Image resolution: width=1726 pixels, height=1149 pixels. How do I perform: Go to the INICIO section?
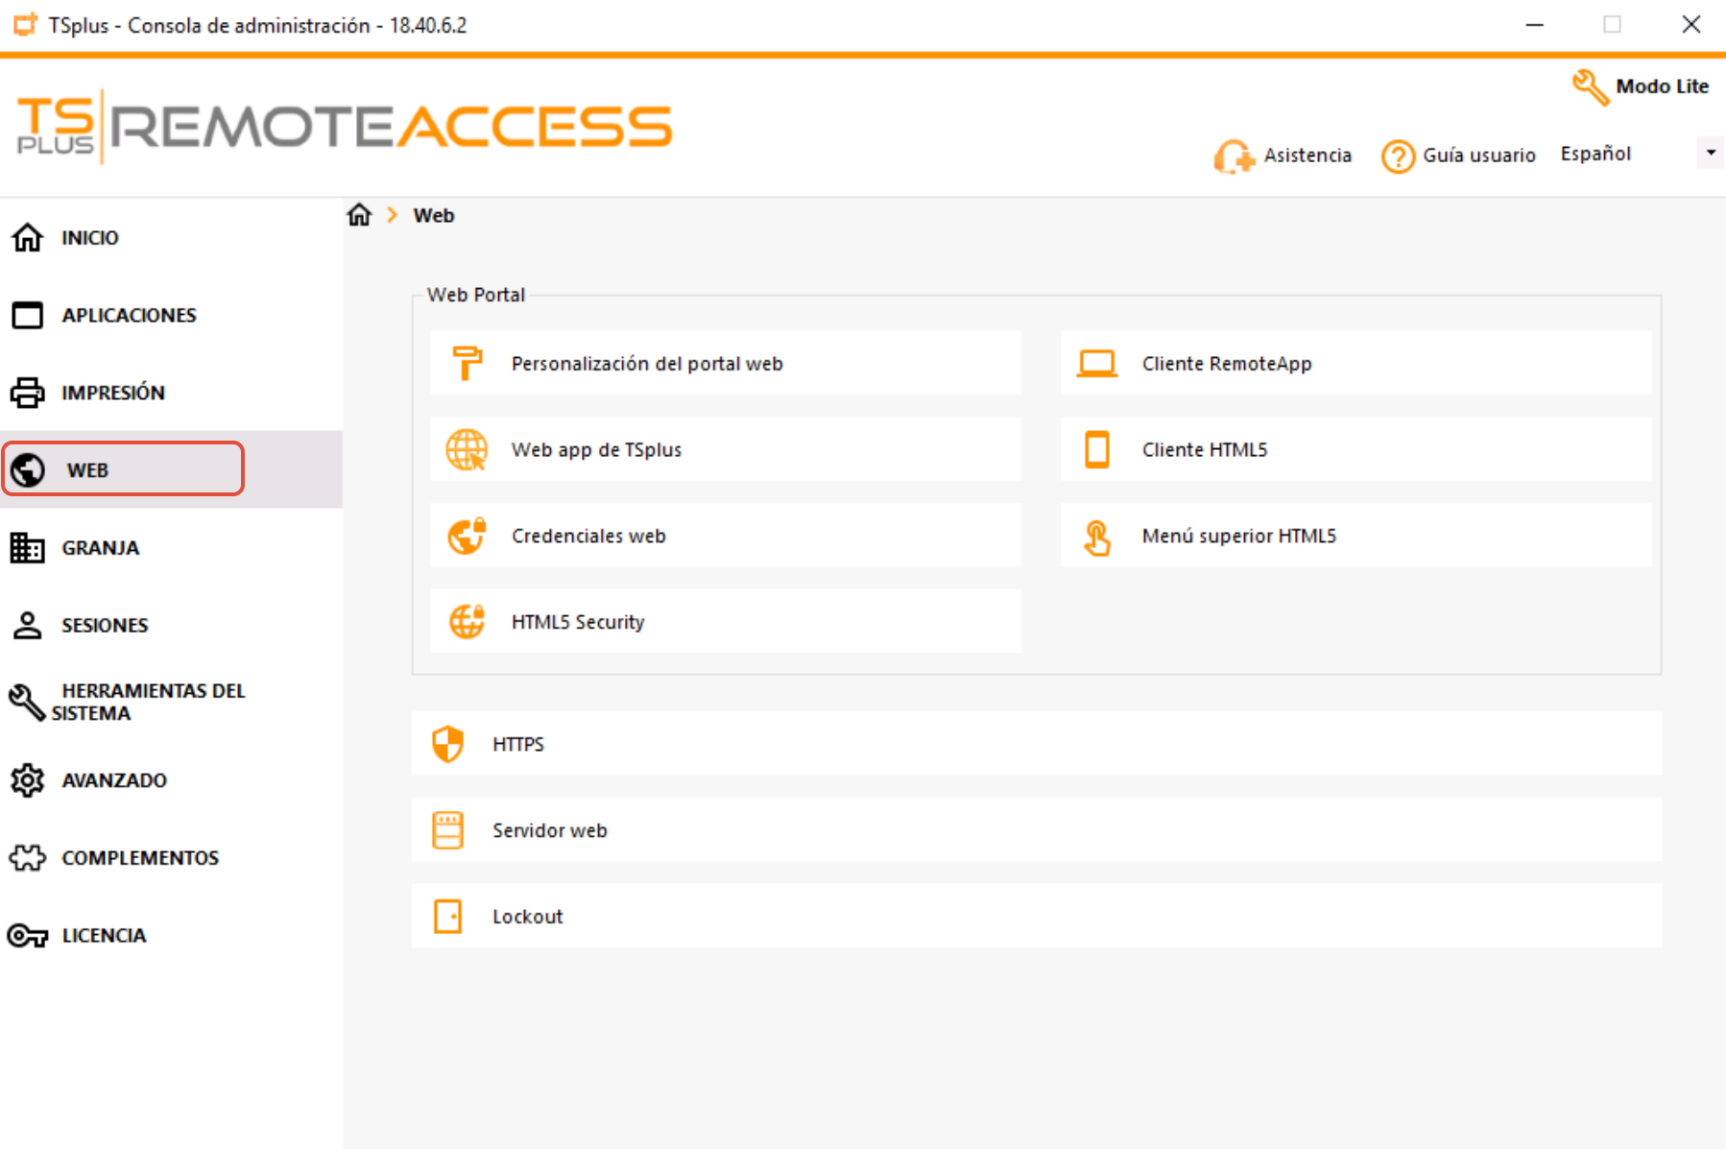coord(171,237)
